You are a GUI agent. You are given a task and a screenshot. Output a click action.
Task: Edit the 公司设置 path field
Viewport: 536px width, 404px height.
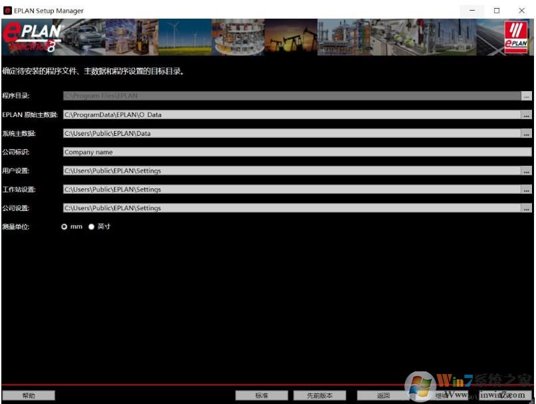(x=292, y=208)
